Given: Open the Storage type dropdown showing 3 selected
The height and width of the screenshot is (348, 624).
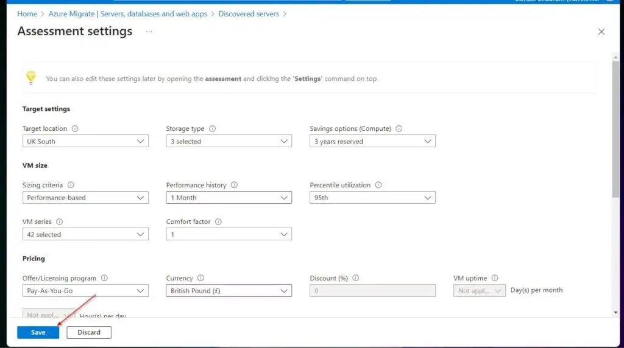Looking at the screenshot, I should click(x=229, y=141).
